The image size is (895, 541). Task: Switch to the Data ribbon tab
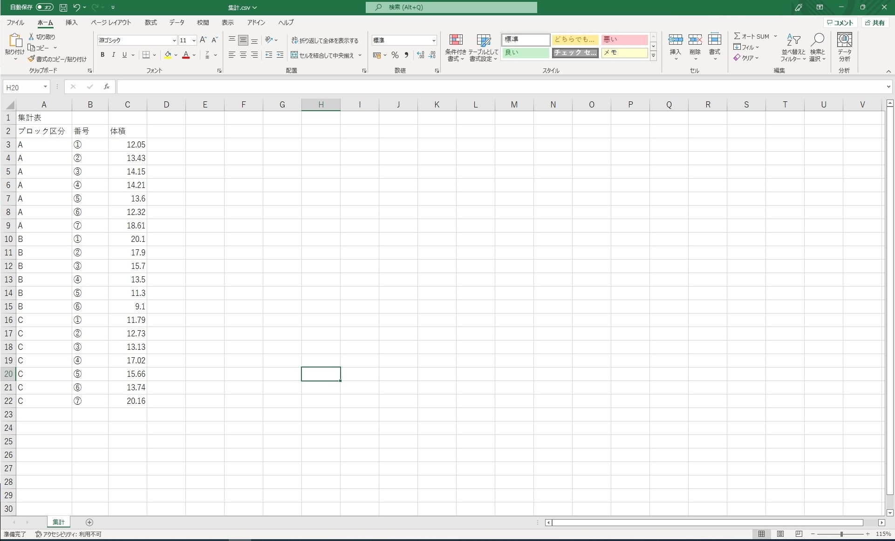[x=177, y=22]
